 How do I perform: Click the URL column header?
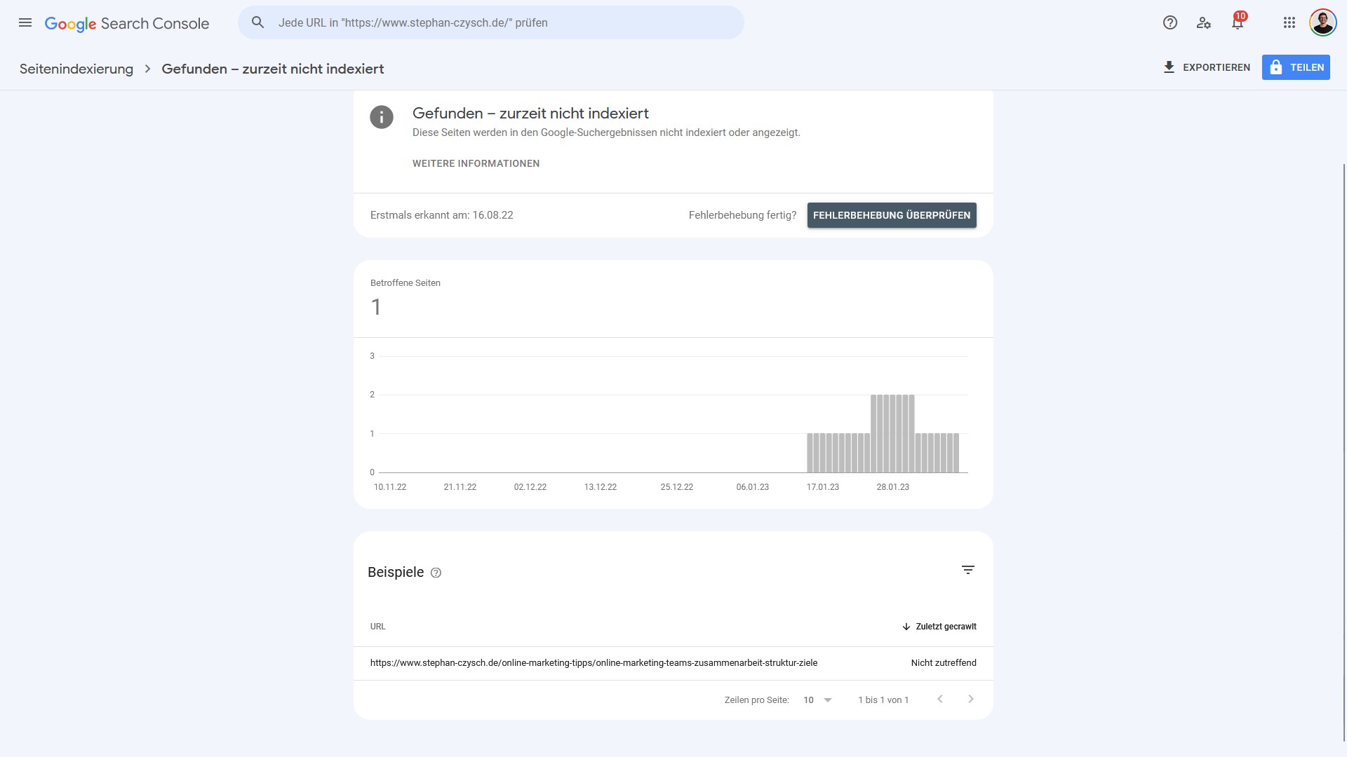pos(378,627)
